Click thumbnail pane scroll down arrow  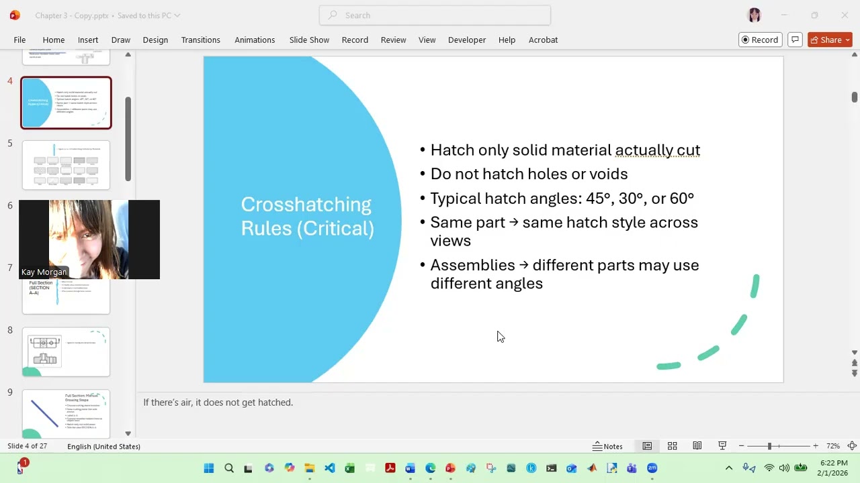[x=128, y=433]
